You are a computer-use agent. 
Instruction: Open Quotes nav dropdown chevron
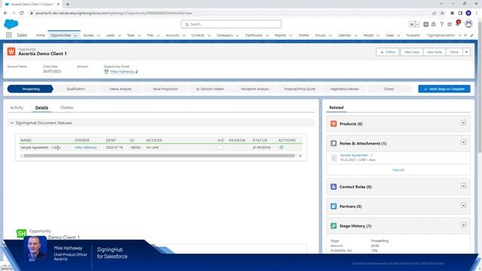99,35
